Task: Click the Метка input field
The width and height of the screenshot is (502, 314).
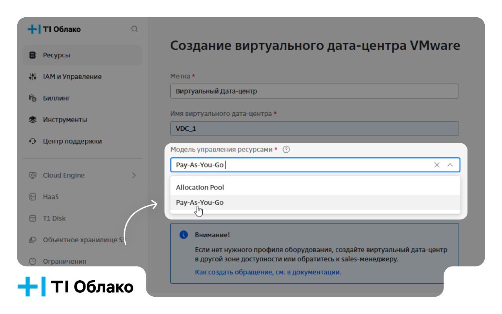Action: (314, 91)
